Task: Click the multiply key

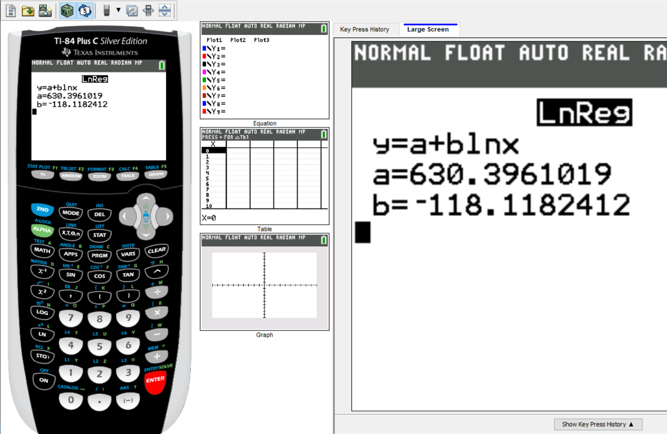Action: pos(157,312)
